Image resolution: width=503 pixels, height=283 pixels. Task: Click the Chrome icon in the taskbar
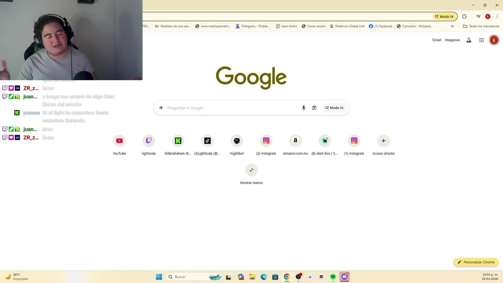click(x=287, y=277)
